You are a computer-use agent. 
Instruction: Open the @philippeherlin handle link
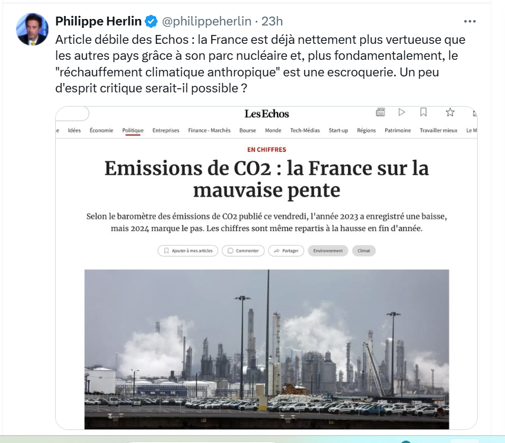207,21
